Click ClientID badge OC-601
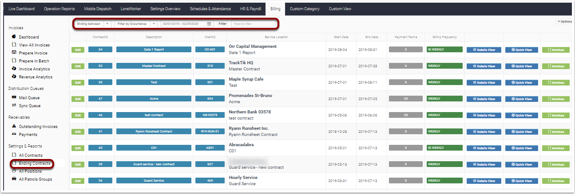 tap(210, 50)
